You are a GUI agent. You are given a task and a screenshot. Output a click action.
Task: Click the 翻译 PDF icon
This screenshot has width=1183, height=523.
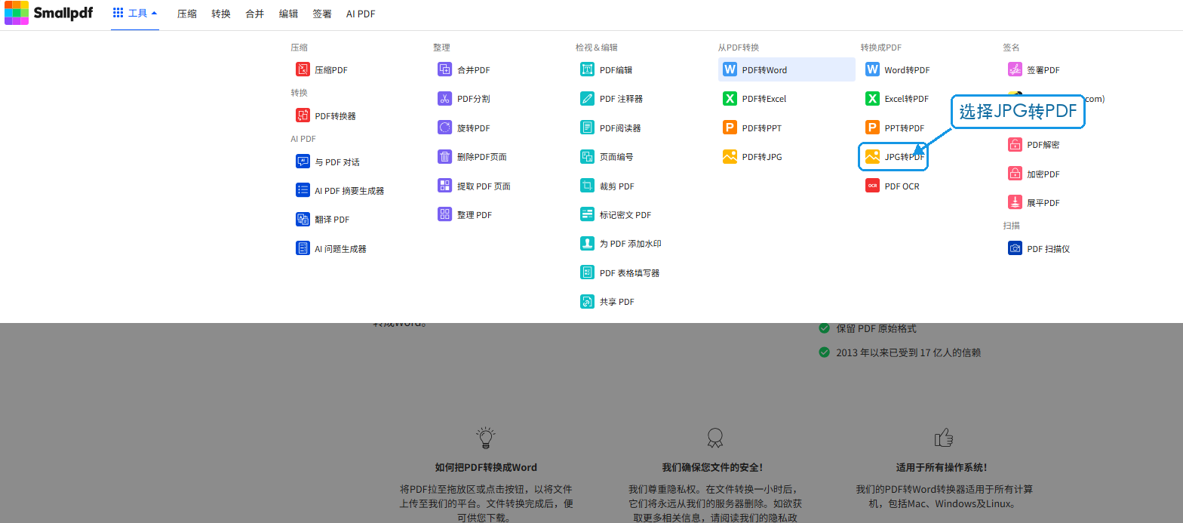coord(303,219)
